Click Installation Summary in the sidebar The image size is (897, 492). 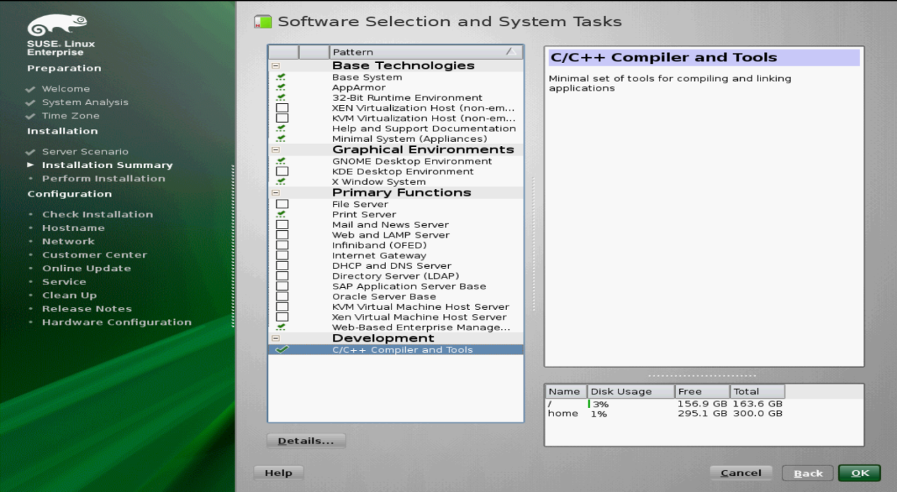107,165
